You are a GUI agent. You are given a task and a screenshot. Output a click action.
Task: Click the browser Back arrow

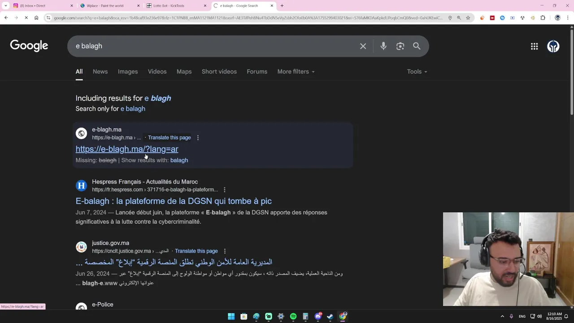pos(6,18)
